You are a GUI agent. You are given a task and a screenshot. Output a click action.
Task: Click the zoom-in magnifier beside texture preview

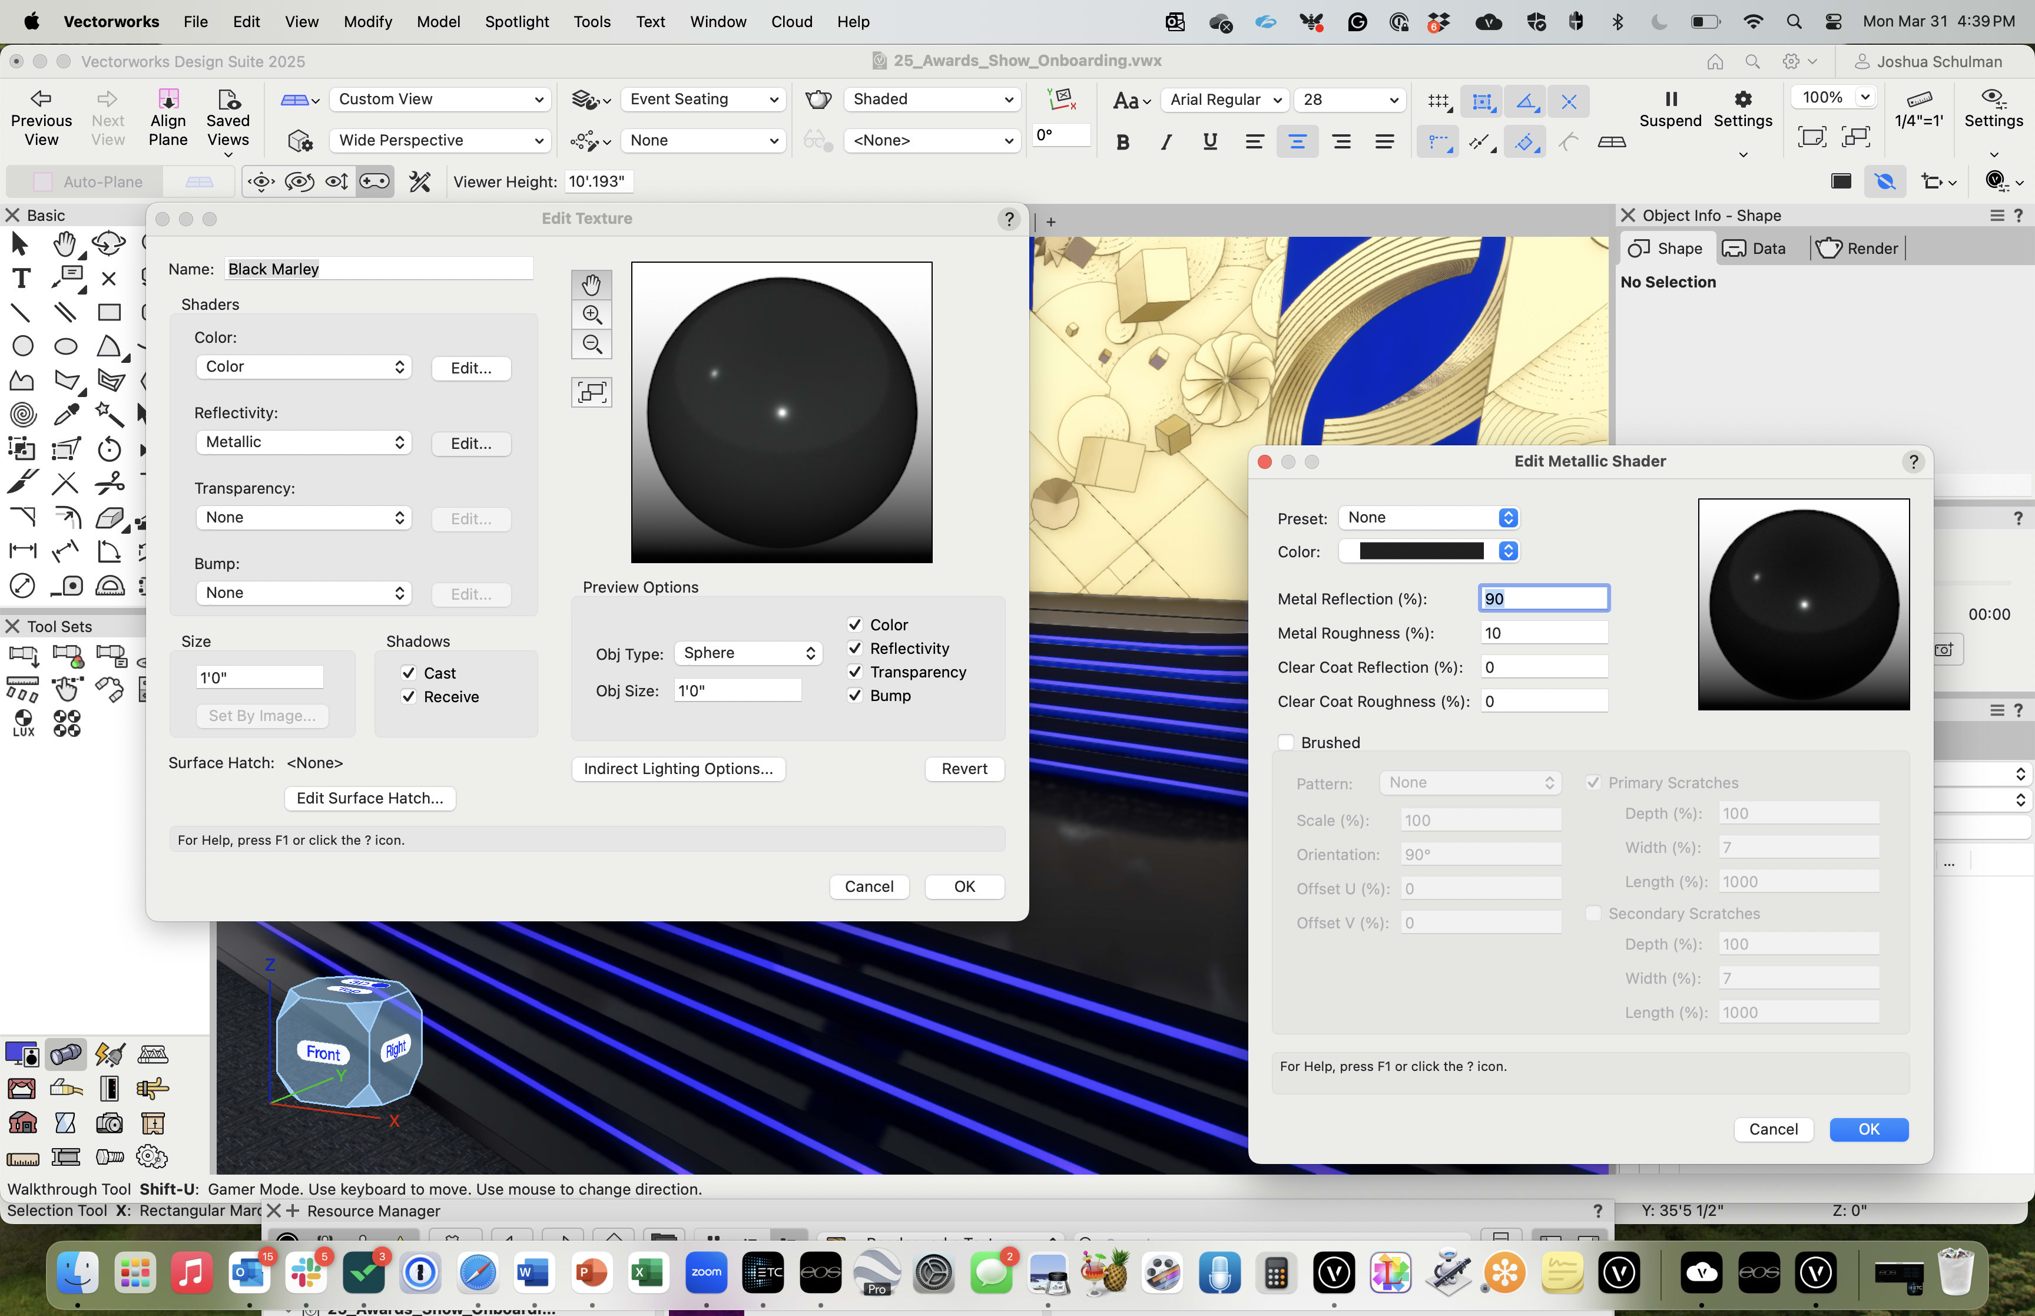click(592, 315)
